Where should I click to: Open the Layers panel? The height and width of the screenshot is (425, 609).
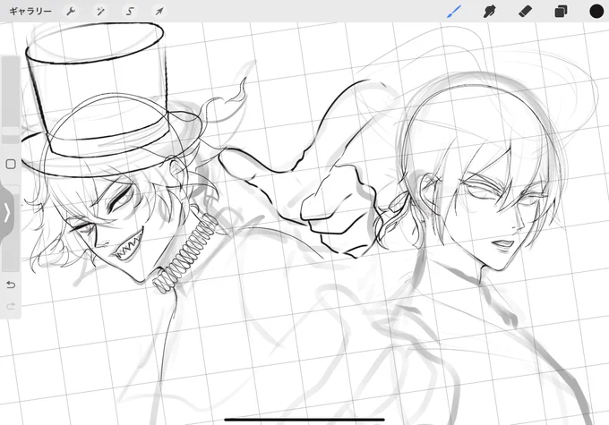coord(561,12)
